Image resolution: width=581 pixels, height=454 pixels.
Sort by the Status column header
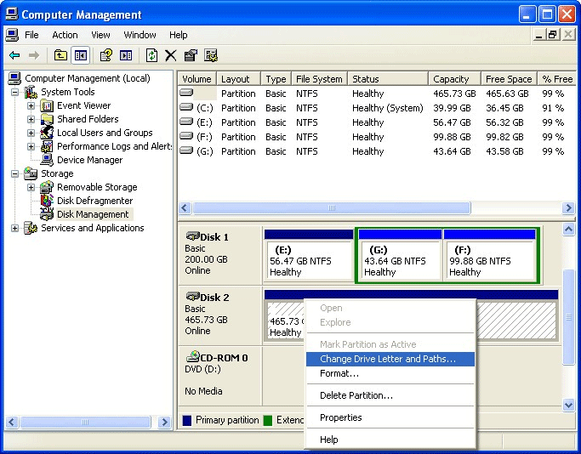388,79
